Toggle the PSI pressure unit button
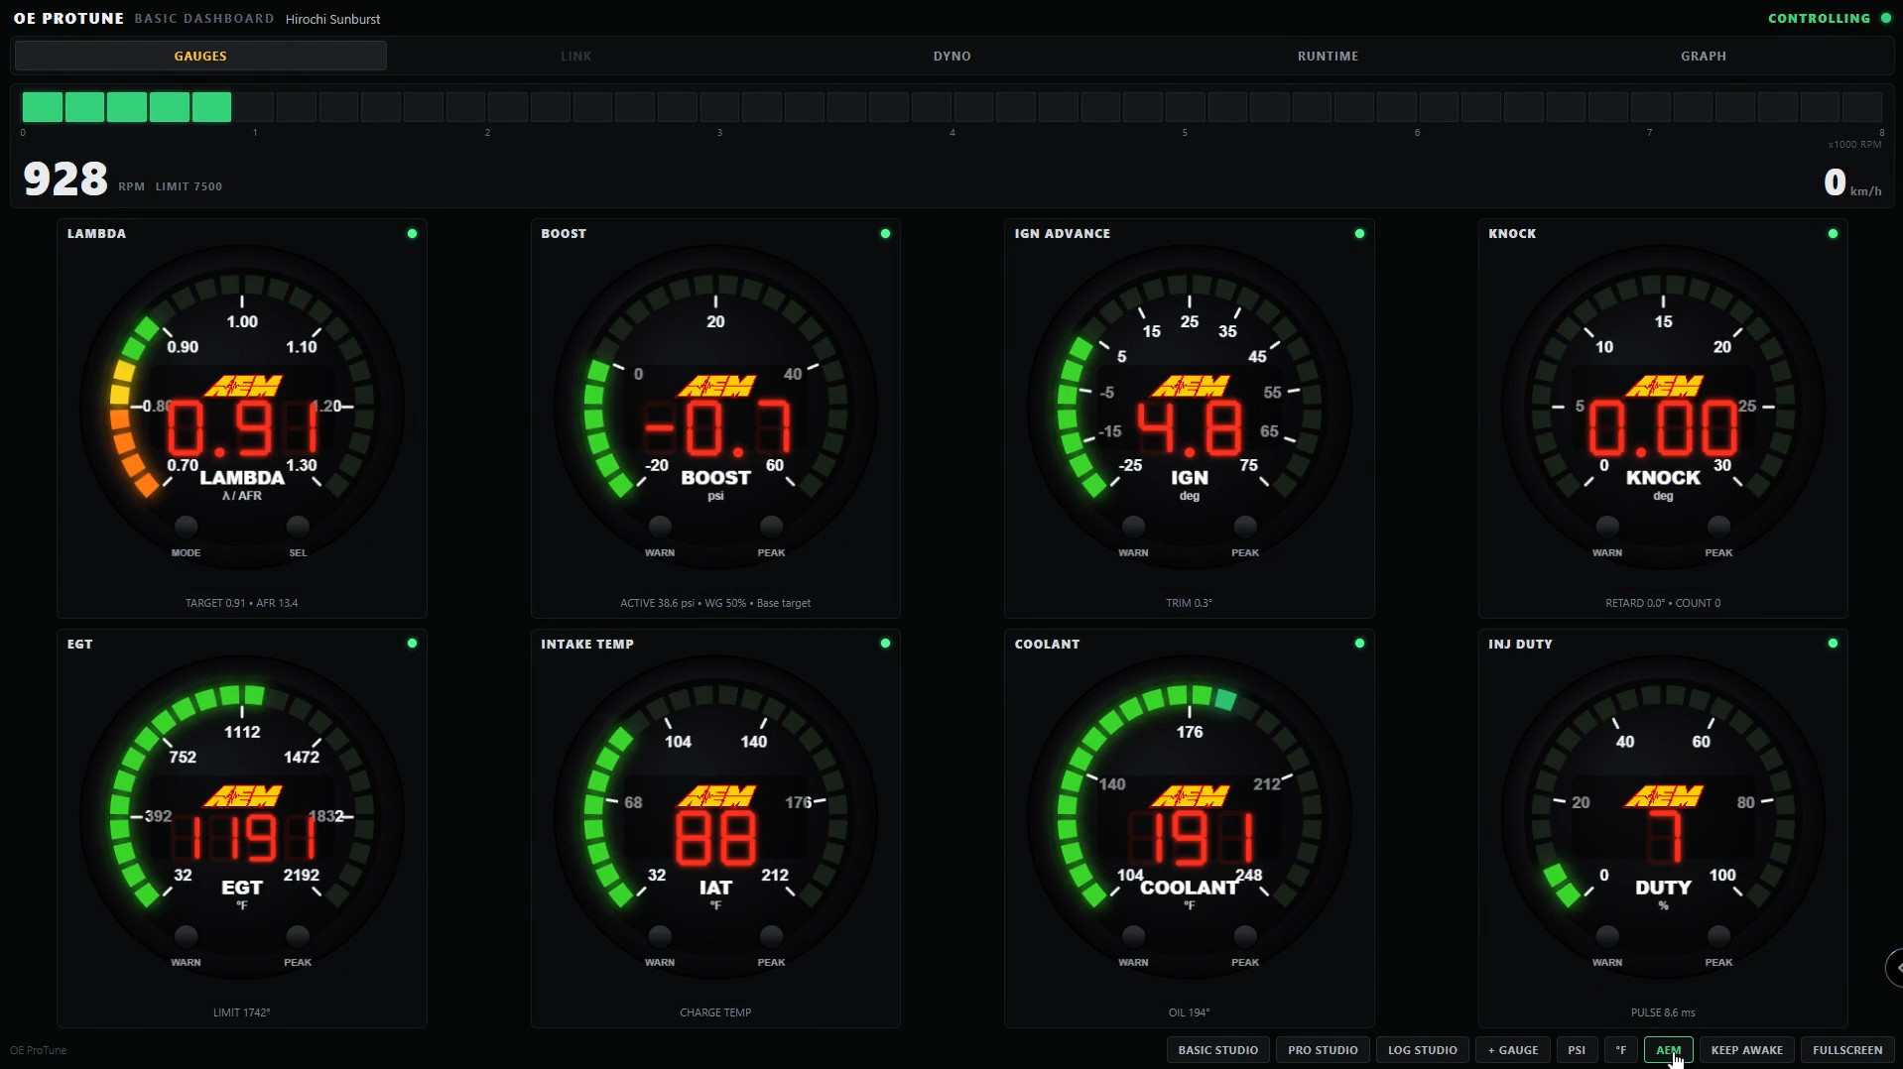 (x=1577, y=1050)
